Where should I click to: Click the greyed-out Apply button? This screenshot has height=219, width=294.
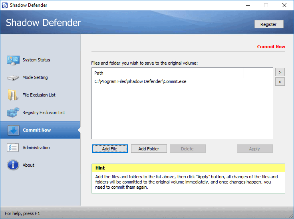254,149
